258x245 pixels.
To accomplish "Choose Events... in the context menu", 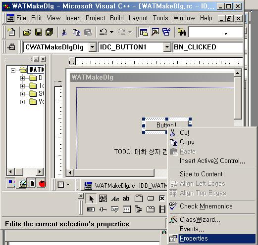I will tap(212, 229).
